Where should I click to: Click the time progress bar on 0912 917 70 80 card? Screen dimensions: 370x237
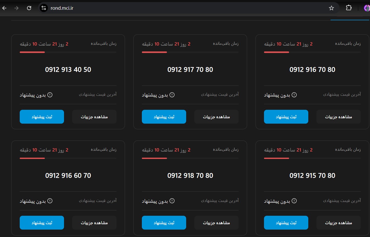coord(190,52)
